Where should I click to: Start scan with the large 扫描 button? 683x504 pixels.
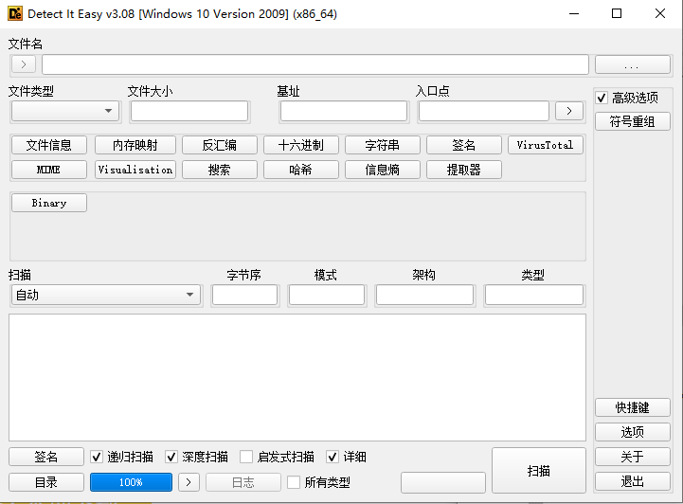[539, 471]
